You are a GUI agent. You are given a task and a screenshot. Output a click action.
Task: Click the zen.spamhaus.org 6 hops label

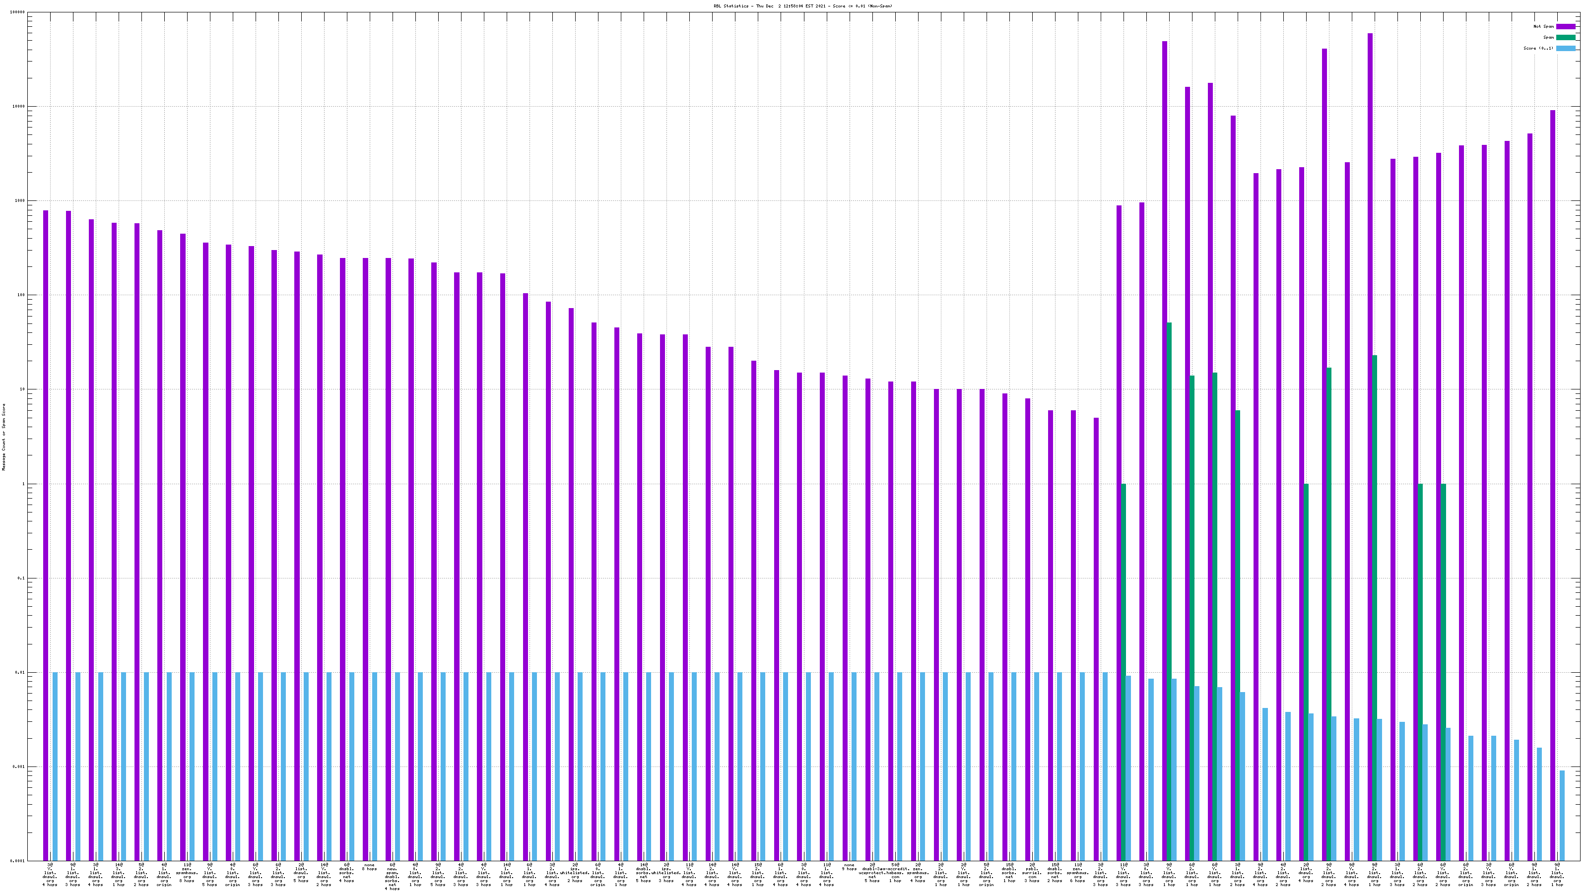pyautogui.click(x=1077, y=872)
